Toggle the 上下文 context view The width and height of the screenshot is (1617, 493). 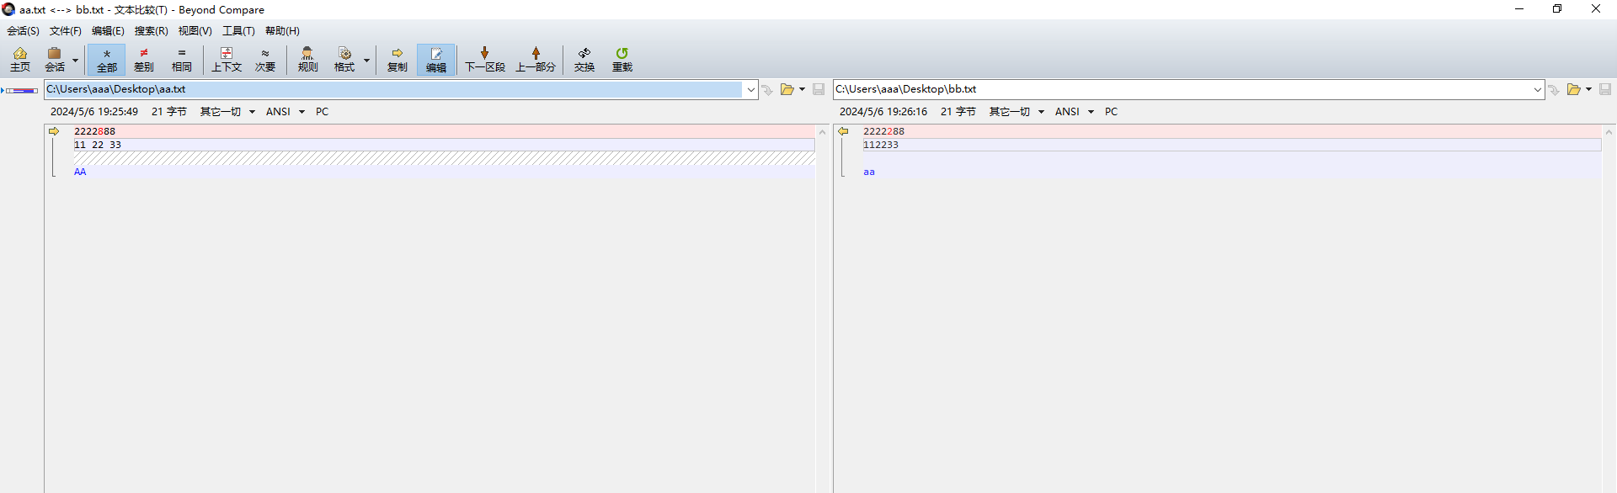point(227,60)
